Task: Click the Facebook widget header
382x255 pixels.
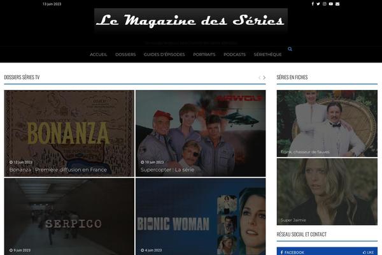Action: point(327,251)
